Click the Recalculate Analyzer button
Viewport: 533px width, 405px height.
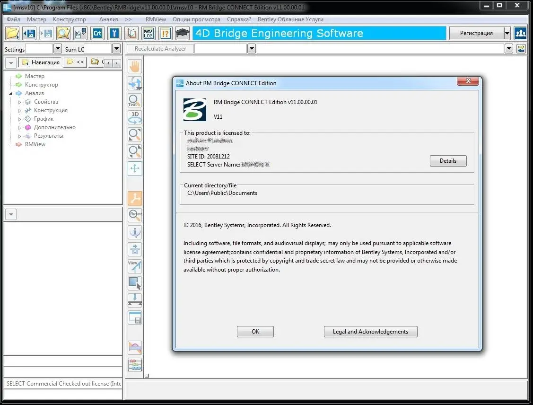pyautogui.click(x=160, y=49)
